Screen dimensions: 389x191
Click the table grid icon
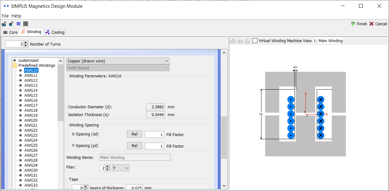(x=26, y=24)
